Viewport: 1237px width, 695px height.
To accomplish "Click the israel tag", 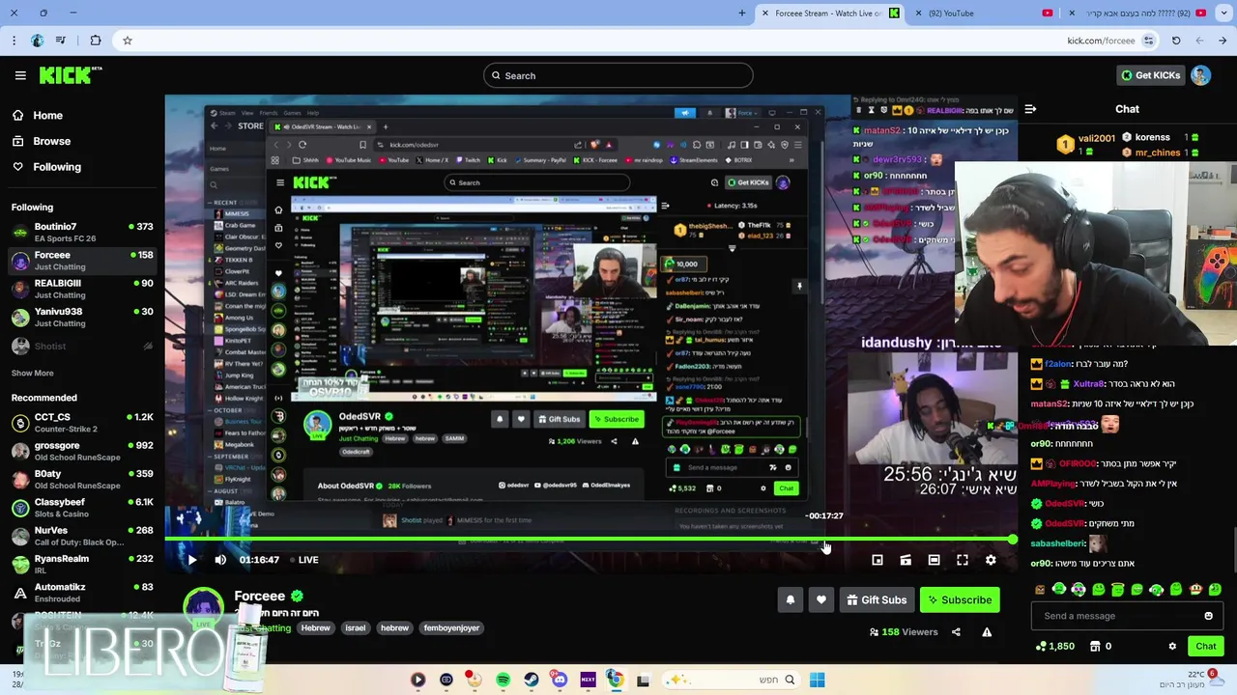I will [356, 627].
